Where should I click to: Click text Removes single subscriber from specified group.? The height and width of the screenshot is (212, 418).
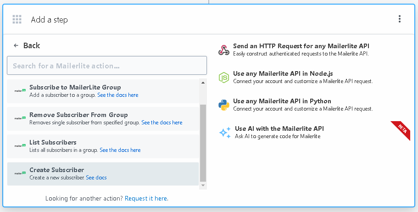pos(84,123)
